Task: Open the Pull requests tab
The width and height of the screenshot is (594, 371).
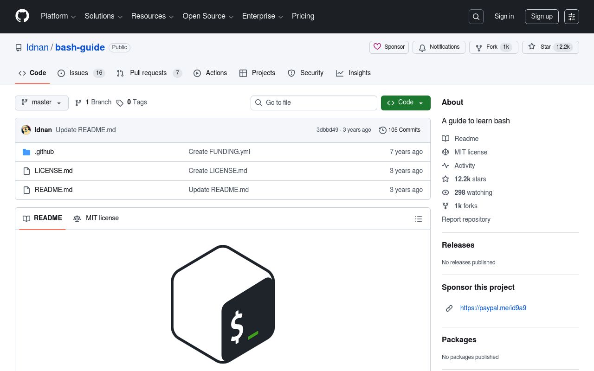Action: tap(148, 73)
